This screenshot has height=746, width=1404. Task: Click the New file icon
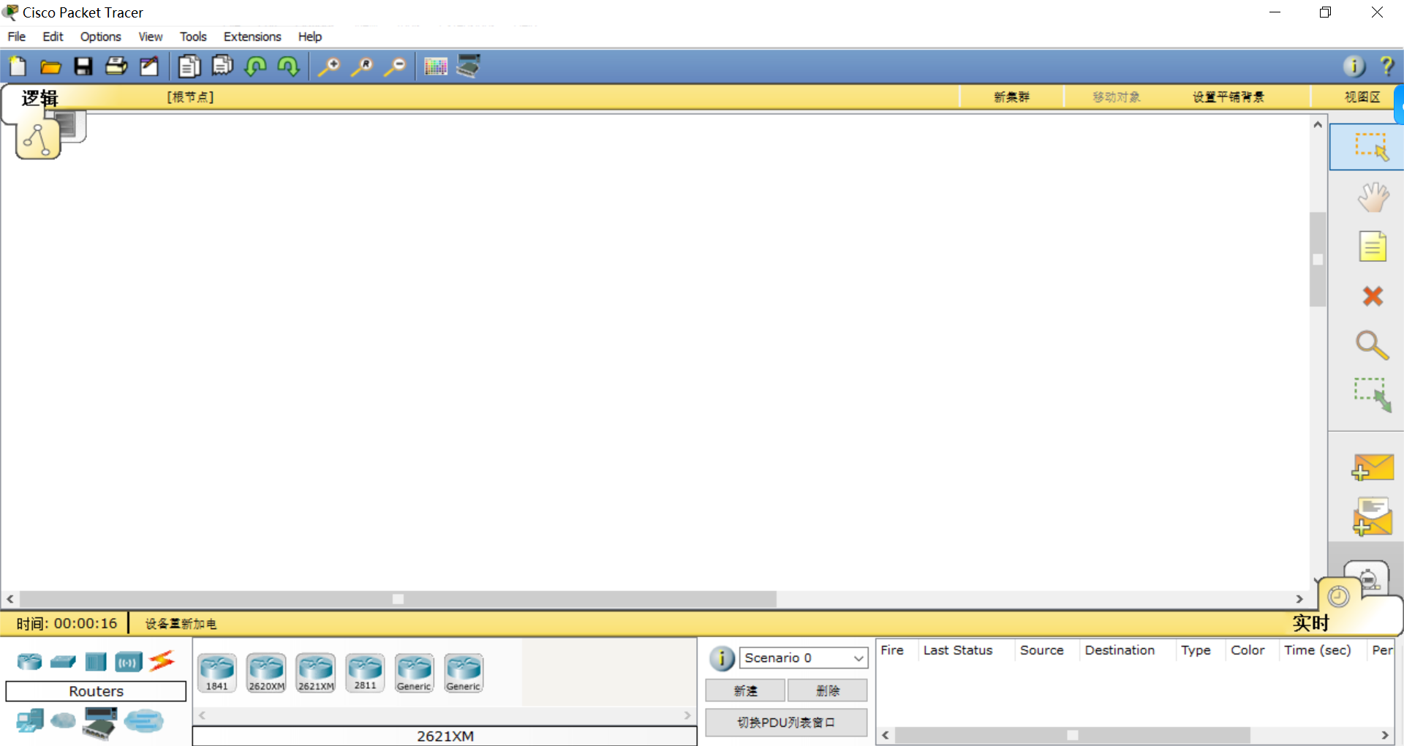click(18, 67)
